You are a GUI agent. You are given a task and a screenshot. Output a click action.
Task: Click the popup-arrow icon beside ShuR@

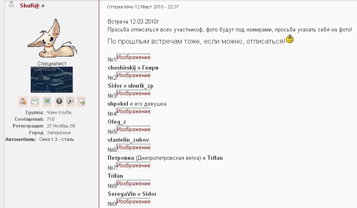coord(43,6)
